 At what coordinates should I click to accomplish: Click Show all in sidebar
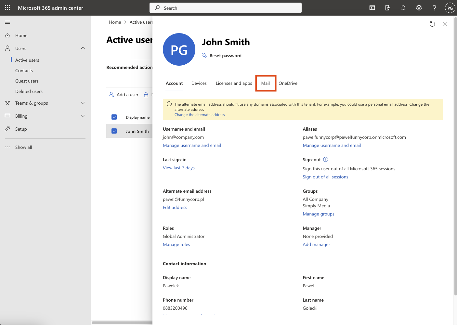click(x=23, y=147)
